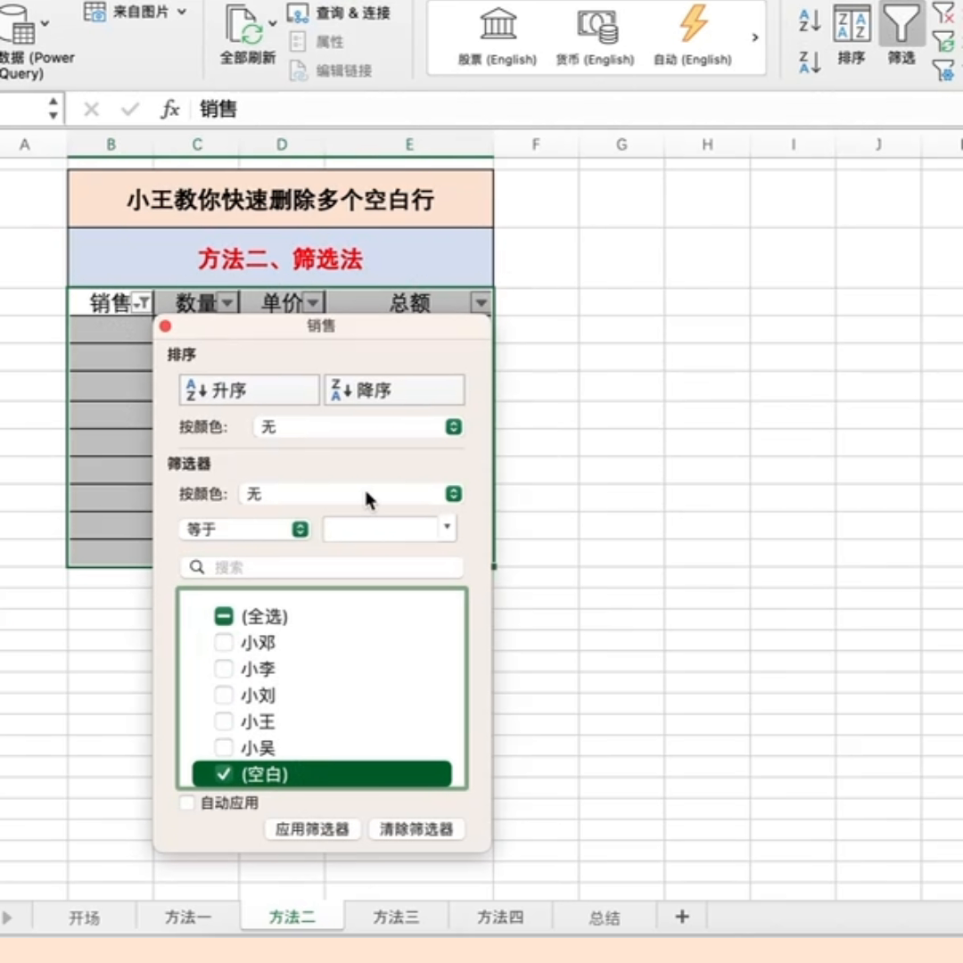The image size is (963, 963).
Task: Click the Filter funnel icon in the ribbon
Action: click(x=901, y=23)
